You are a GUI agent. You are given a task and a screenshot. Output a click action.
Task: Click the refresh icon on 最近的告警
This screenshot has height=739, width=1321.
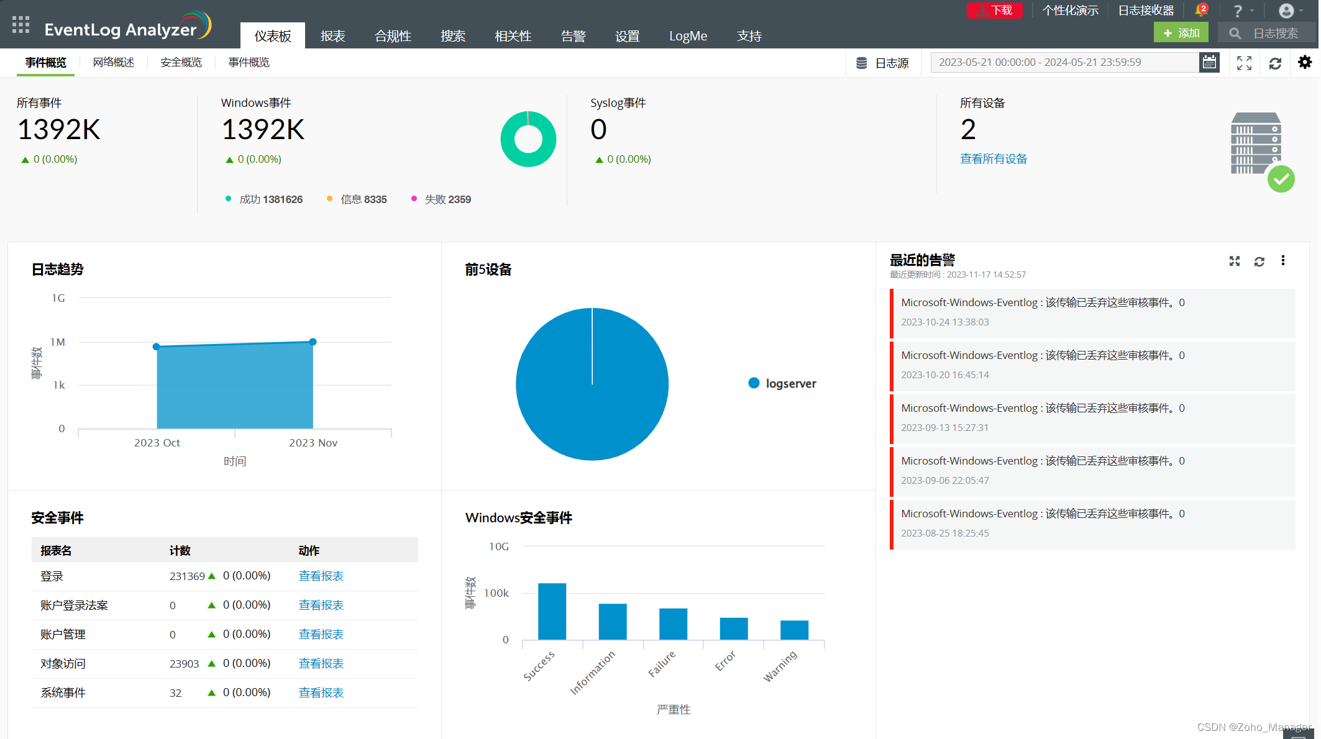coord(1259,261)
